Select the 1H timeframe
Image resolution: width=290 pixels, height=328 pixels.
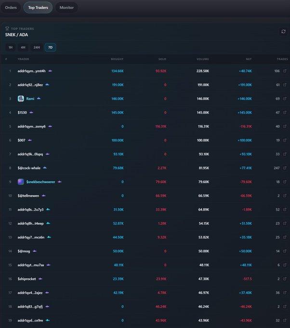point(11,47)
